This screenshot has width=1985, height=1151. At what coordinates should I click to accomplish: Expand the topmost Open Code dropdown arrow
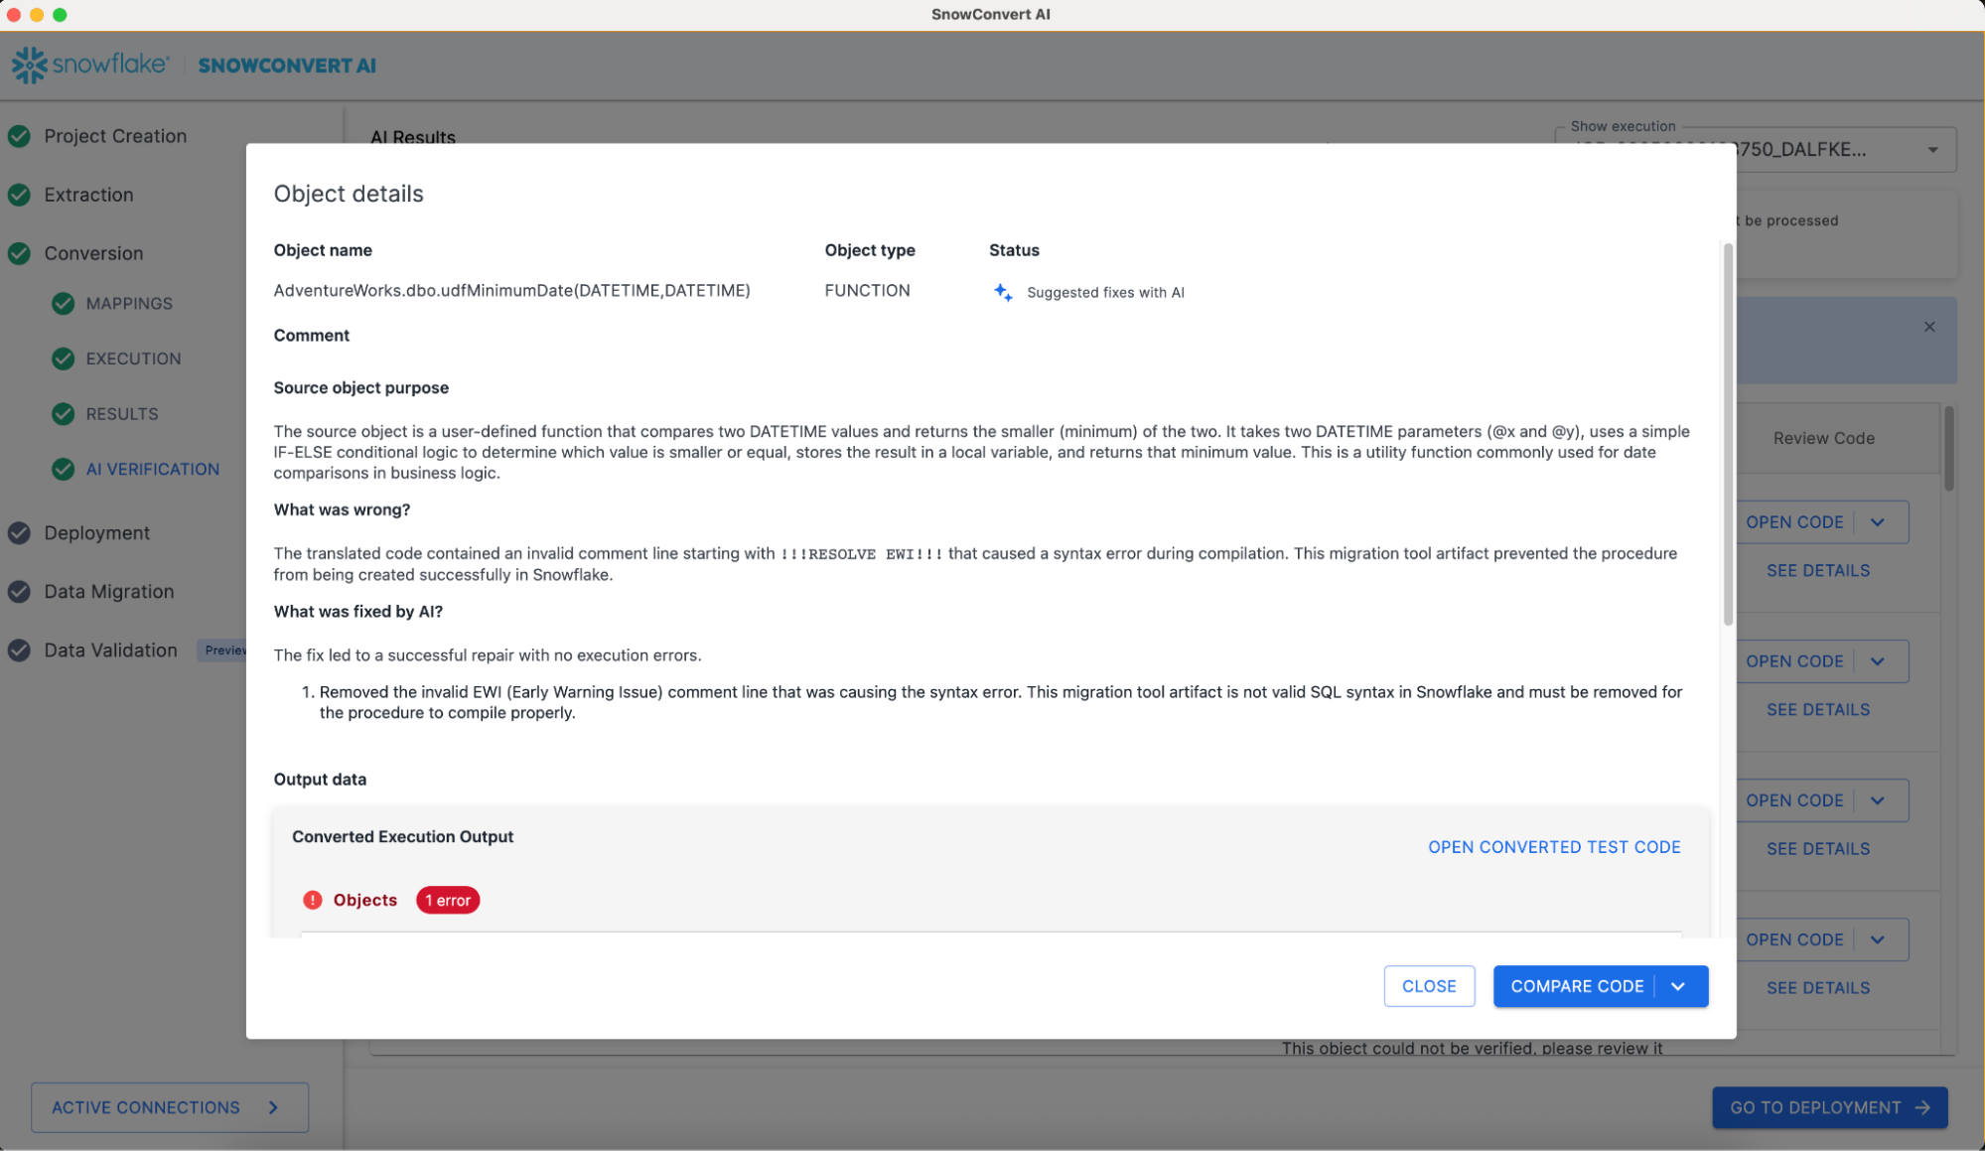[x=1877, y=522]
